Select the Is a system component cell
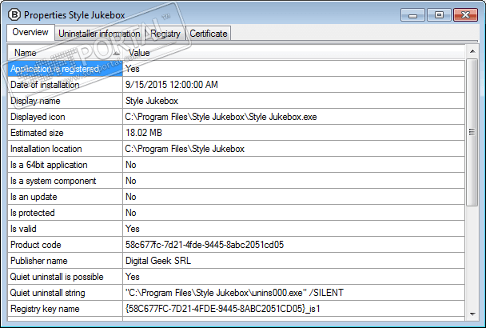 click(65, 181)
